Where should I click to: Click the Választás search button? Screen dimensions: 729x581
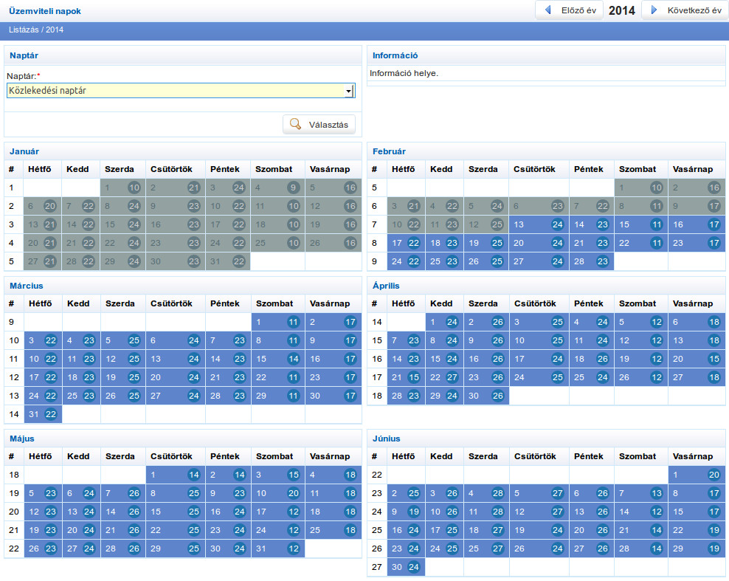(319, 125)
